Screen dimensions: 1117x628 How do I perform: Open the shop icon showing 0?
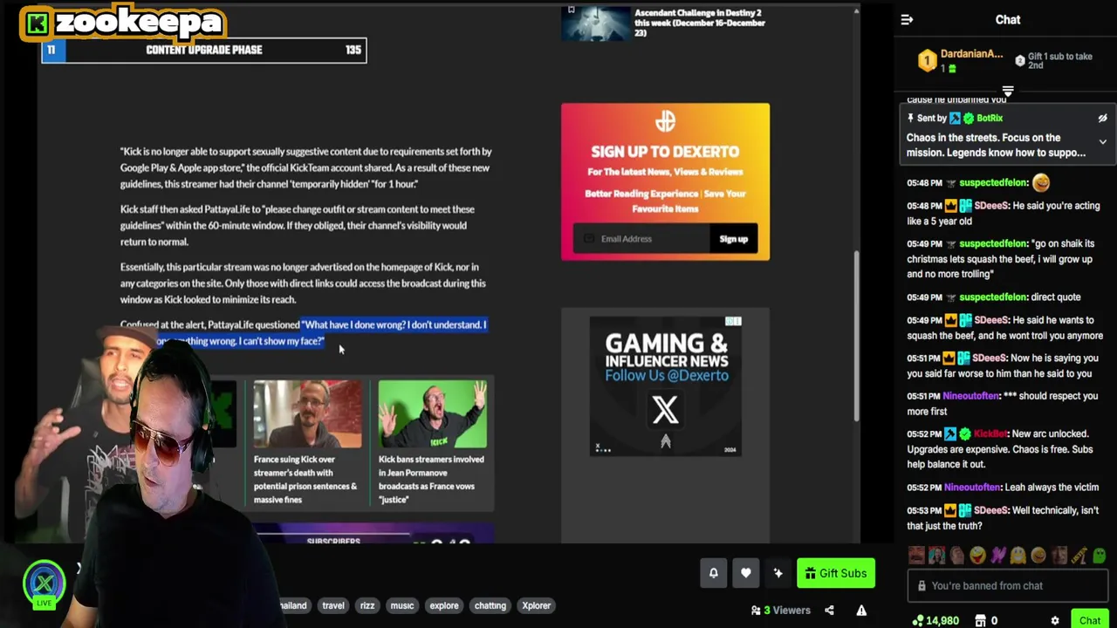[x=986, y=620]
